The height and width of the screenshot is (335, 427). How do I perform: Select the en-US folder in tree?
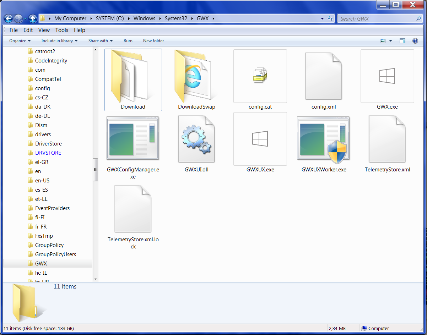tap(42, 181)
